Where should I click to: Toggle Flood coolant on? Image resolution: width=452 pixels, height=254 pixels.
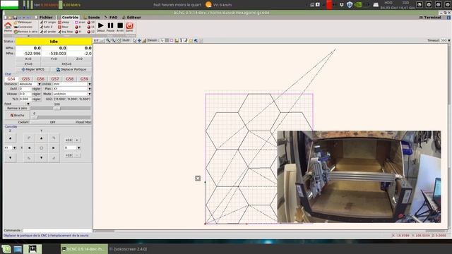point(80,122)
